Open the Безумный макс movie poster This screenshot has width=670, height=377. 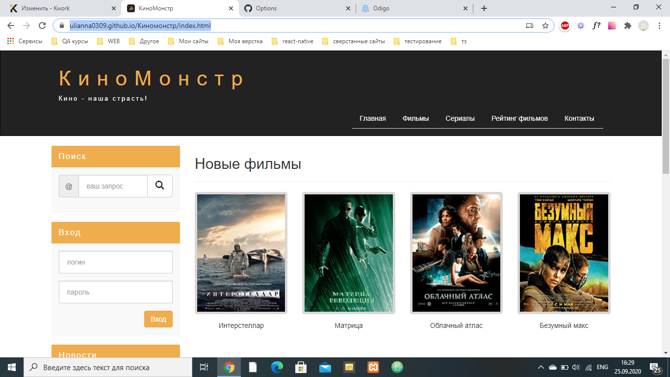tap(564, 253)
